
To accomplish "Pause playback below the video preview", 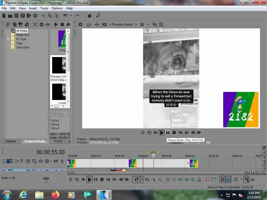I will (x=168, y=133).
